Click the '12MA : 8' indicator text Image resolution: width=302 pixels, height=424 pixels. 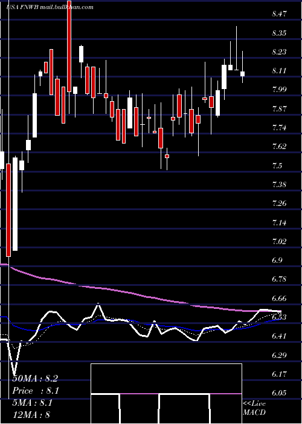[x=31, y=415]
